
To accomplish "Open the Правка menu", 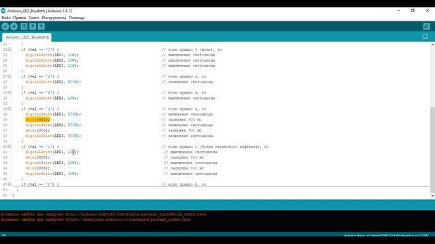I will click(x=20, y=18).
